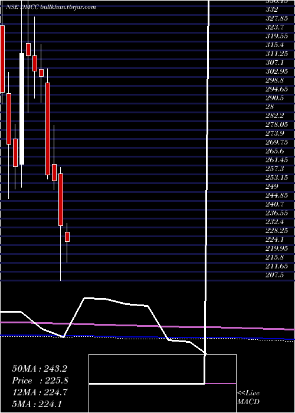Click the 253.15 price axis label
295x413 pixels.
[x=276, y=178]
